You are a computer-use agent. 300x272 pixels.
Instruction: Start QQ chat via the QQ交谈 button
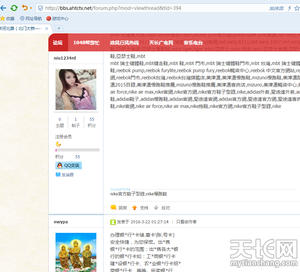click(x=68, y=165)
